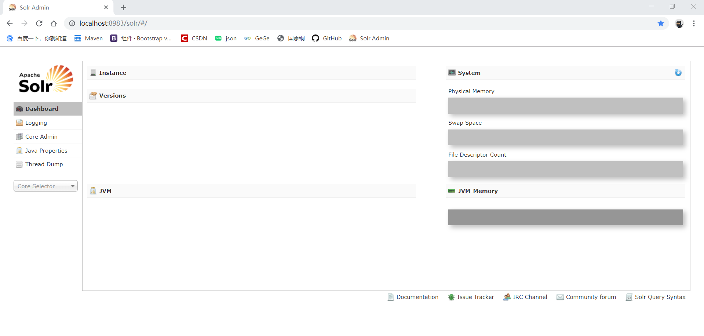Click the System monitor icon
The height and width of the screenshot is (336, 704).
click(452, 73)
